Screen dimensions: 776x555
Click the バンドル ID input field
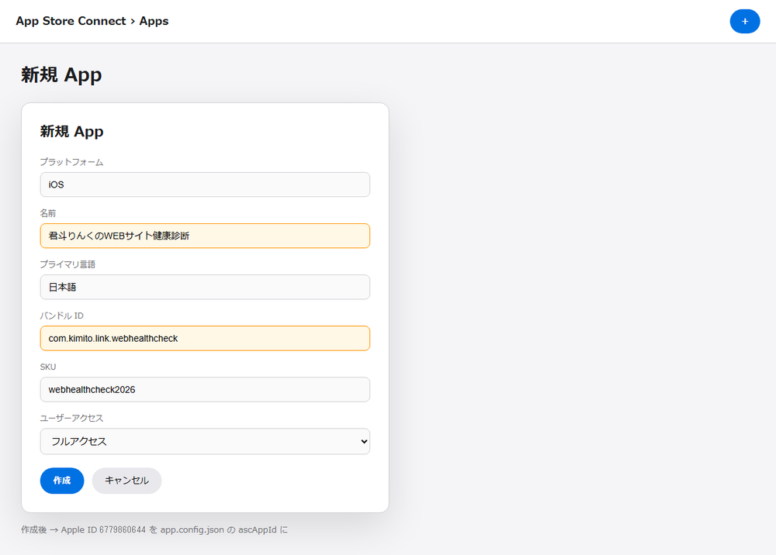coord(205,339)
